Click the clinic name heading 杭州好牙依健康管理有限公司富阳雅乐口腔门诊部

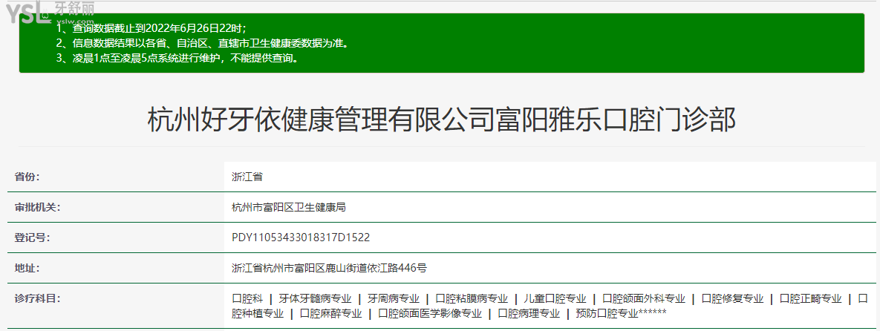point(441,120)
